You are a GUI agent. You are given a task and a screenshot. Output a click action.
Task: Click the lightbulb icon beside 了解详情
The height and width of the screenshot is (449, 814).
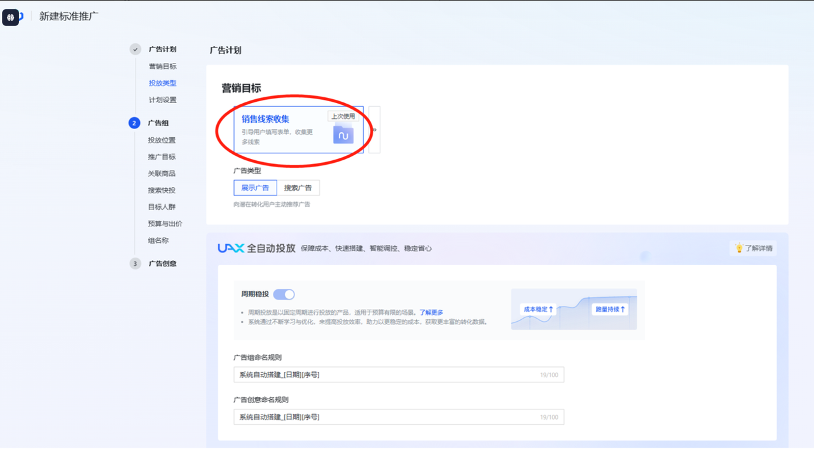pyautogui.click(x=739, y=248)
